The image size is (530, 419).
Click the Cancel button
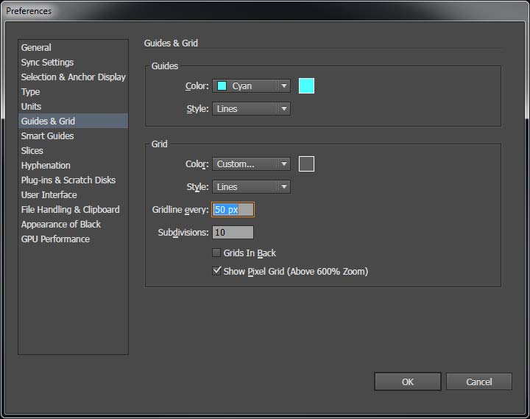pos(479,381)
